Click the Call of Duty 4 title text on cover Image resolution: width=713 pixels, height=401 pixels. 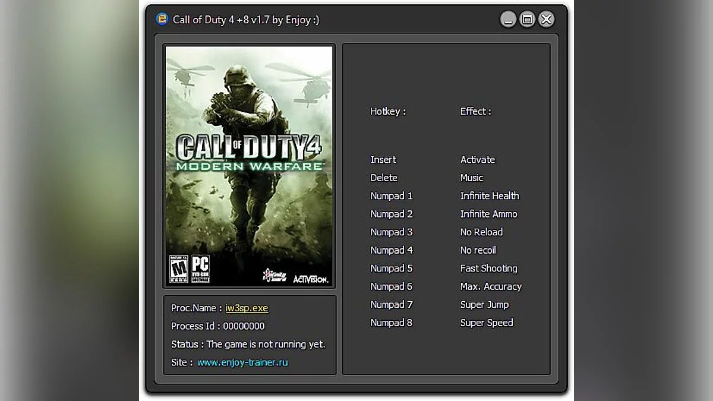[x=249, y=147]
